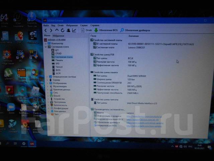Open the Модернизация BIOS link
Screen dimensions: 214x161
(144, 126)
